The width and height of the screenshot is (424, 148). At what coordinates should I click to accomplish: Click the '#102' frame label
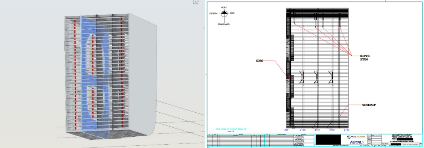332,130
